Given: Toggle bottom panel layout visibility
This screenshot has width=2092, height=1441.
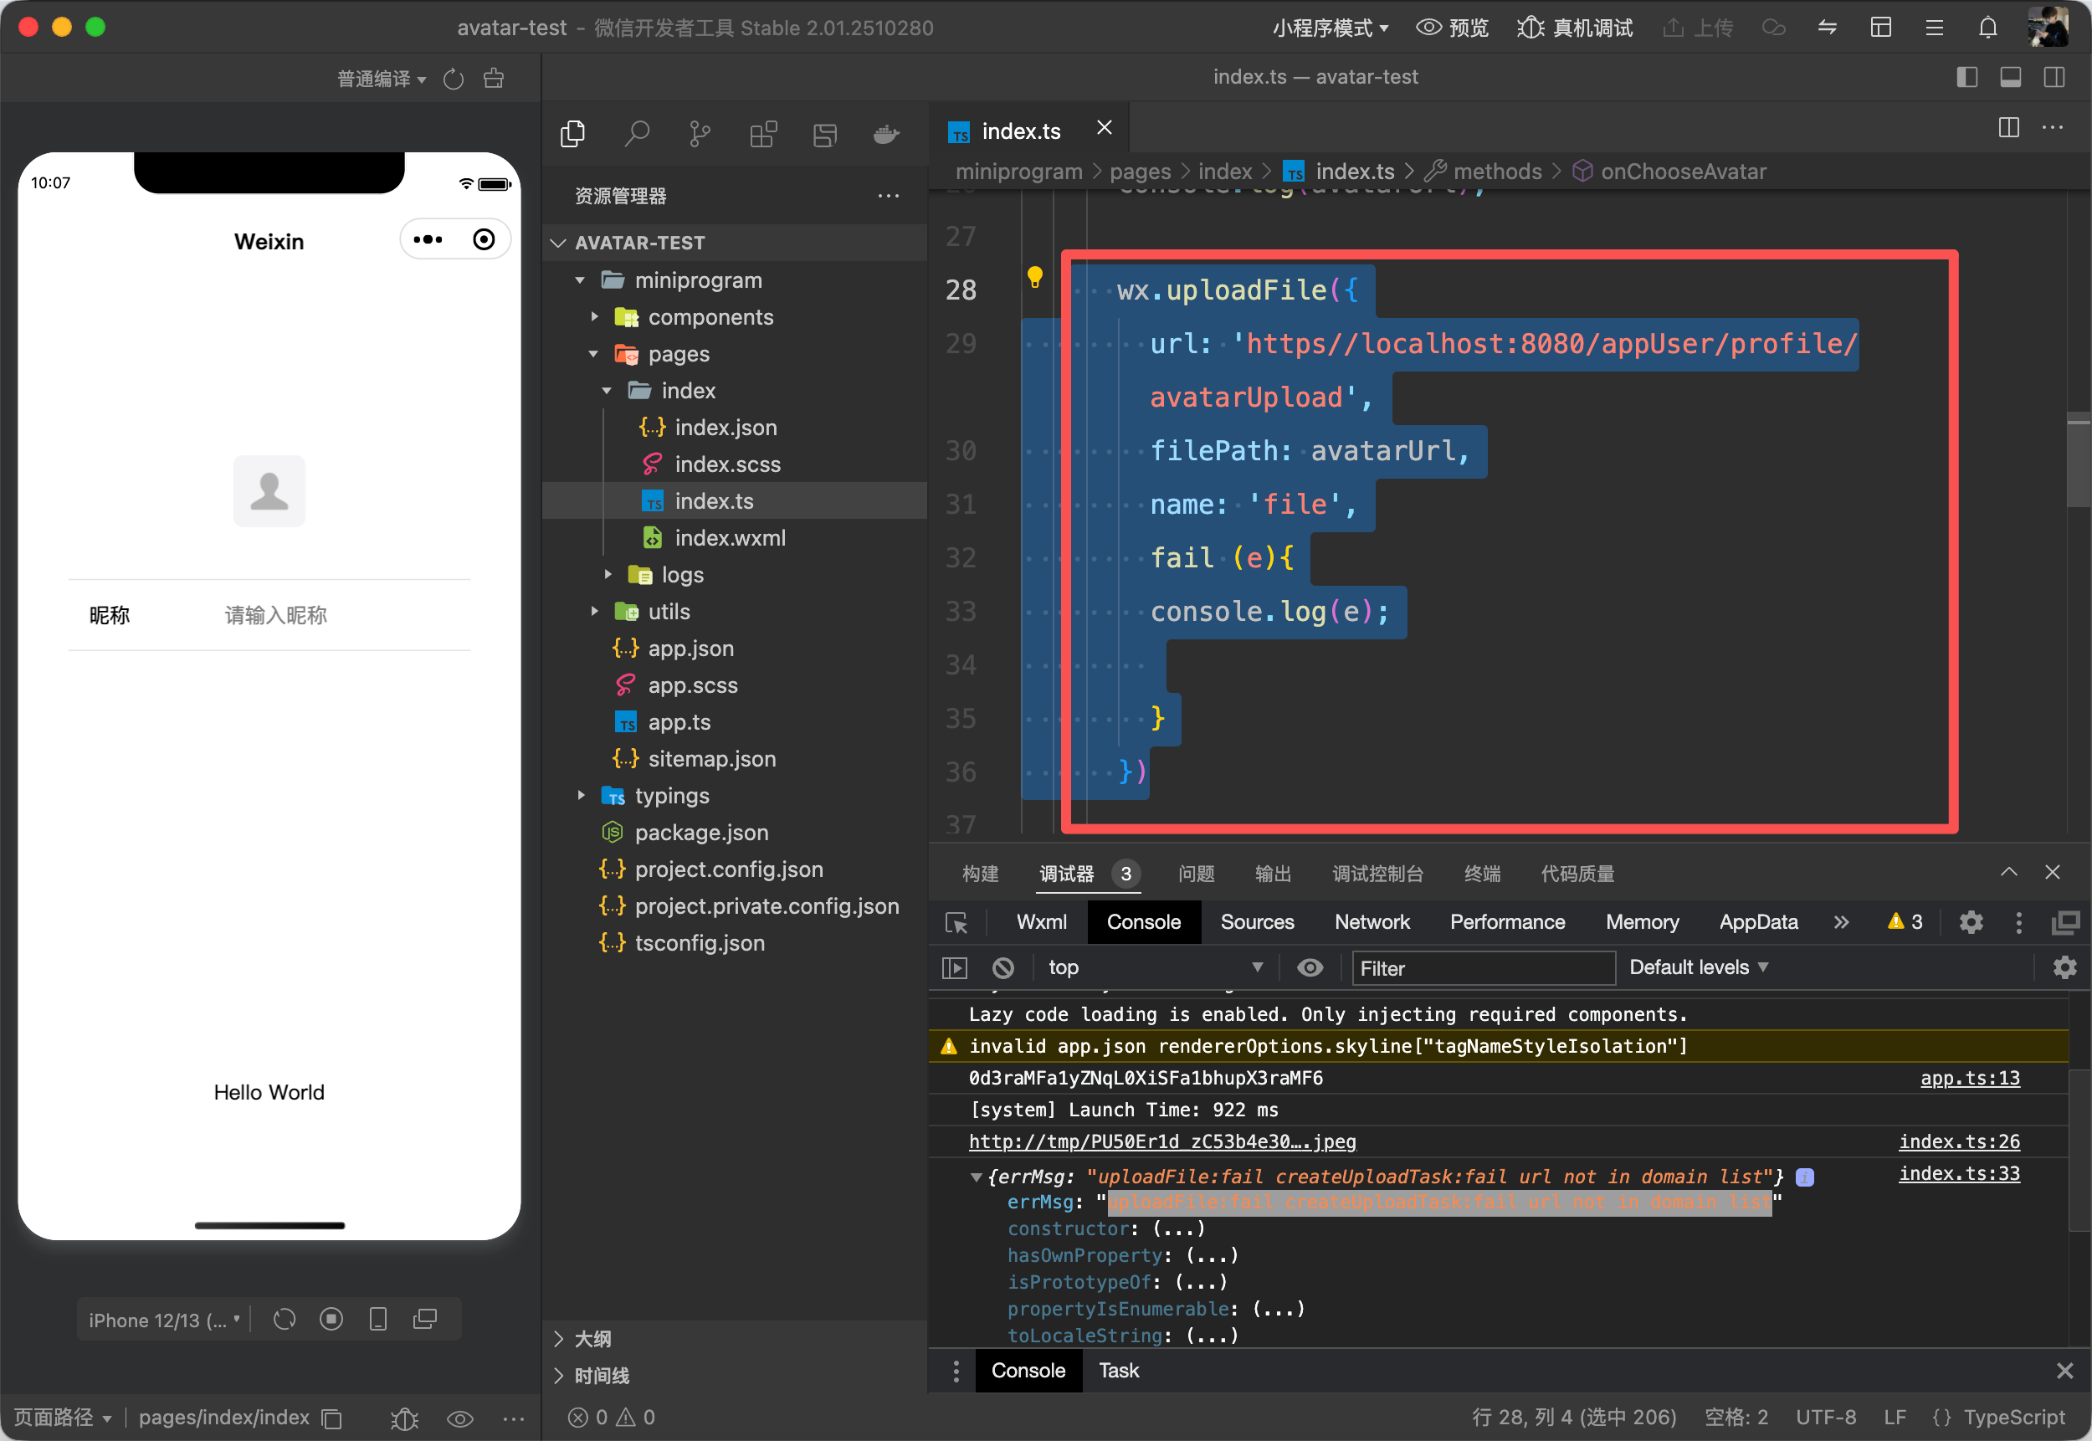Looking at the screenshot, I should (2011, 78).
